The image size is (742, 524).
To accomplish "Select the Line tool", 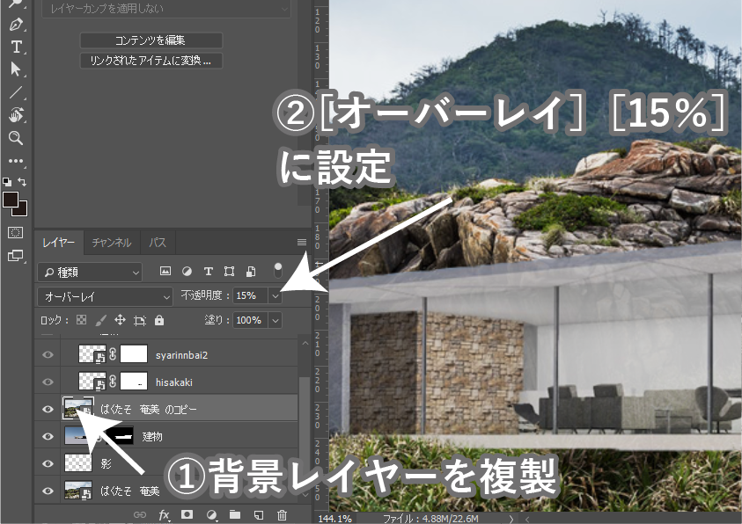I will tap(16, 92).
